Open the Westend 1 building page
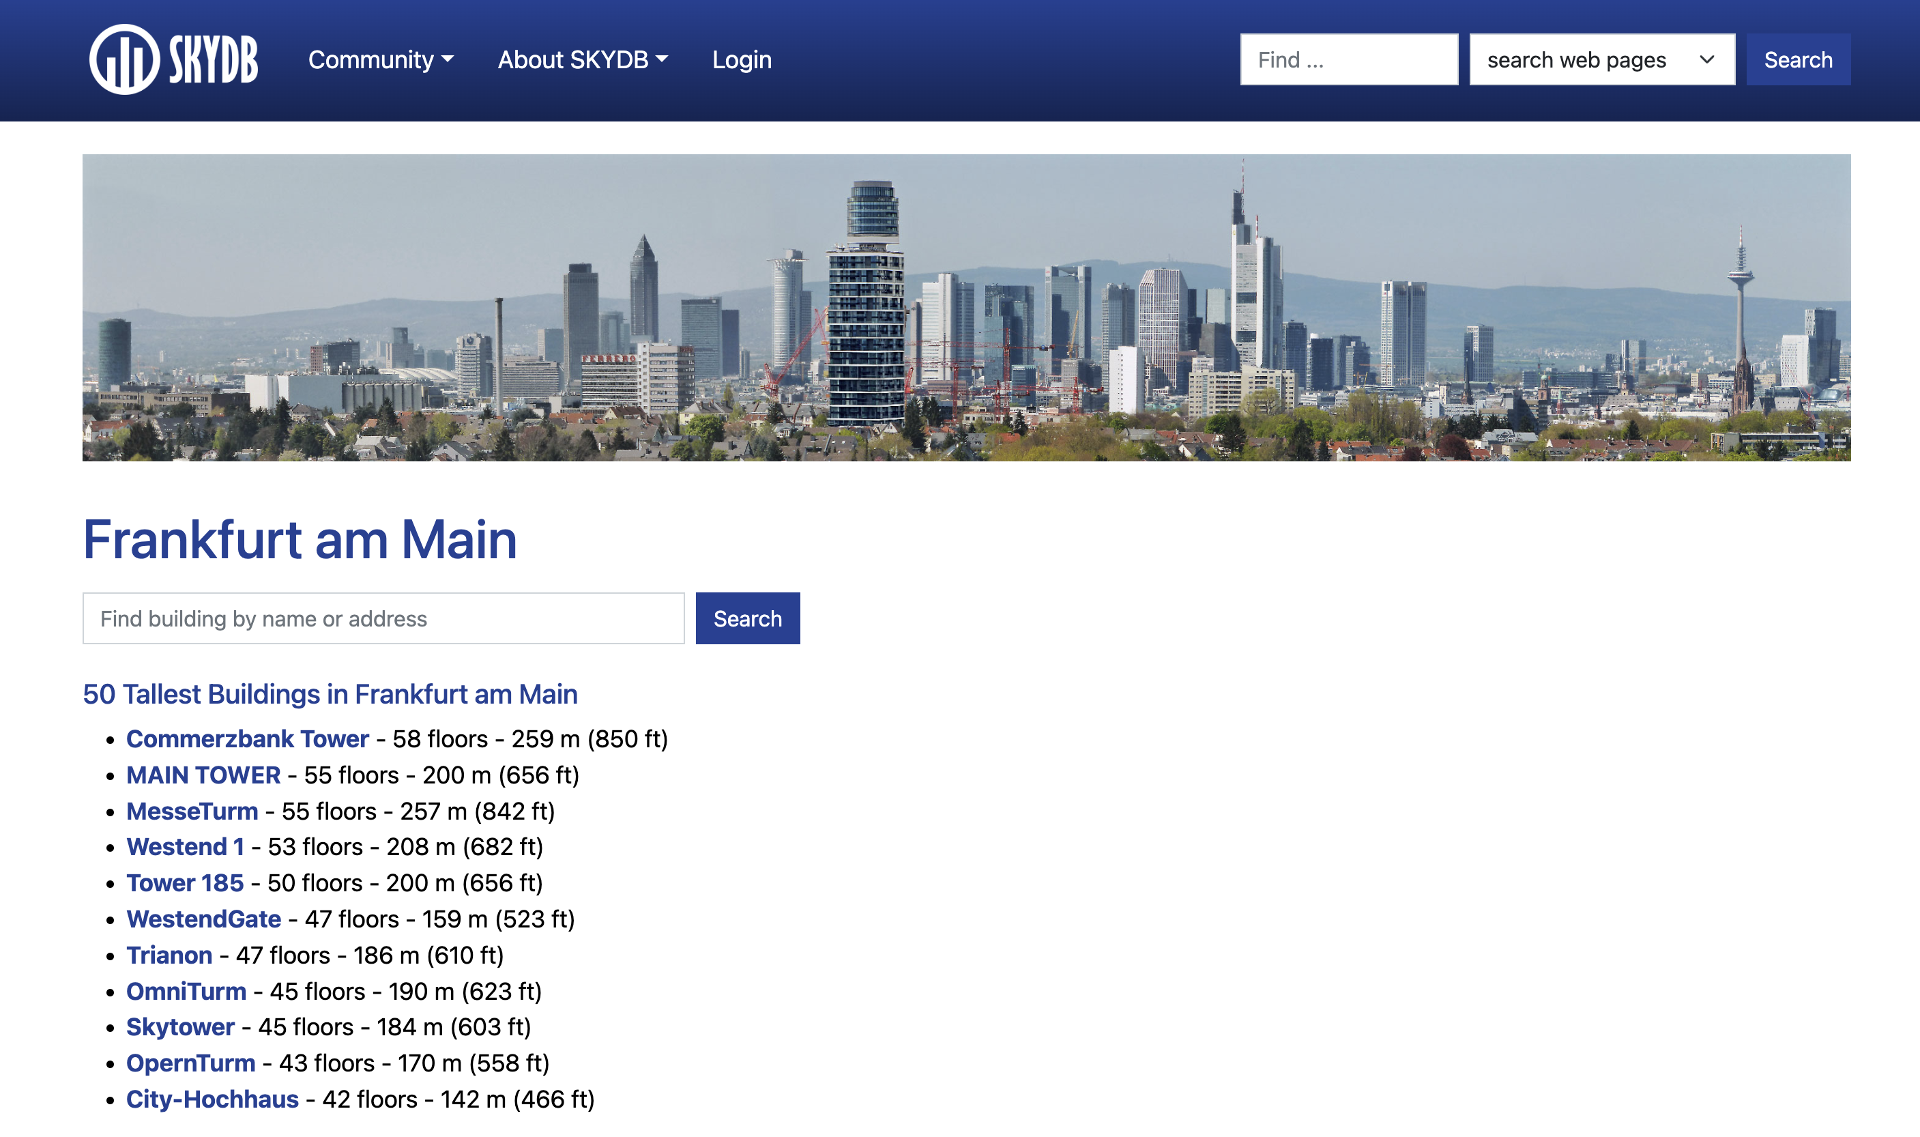This screenshot has height=1137, width=1920. click(x=185, y=847)
